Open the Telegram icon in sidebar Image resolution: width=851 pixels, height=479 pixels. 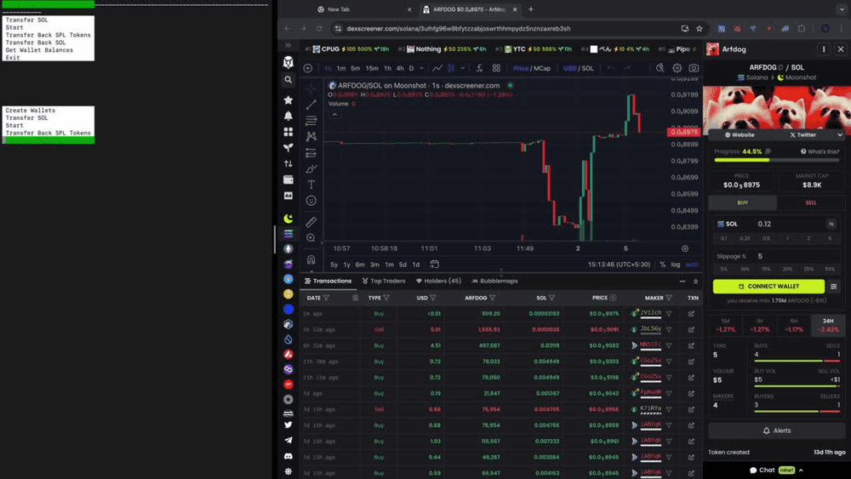[288, 441]
